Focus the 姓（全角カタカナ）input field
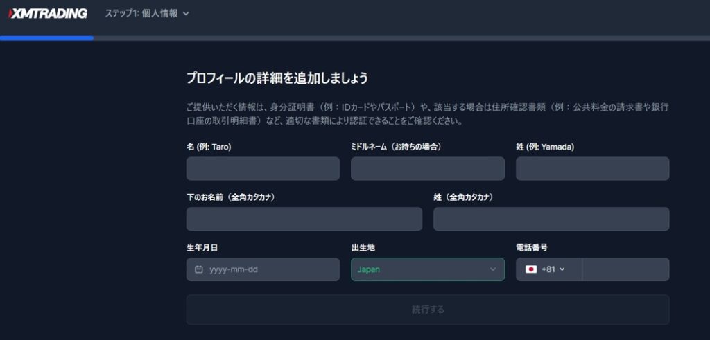Viewport: 710px width, 340px height. [551, 219]
